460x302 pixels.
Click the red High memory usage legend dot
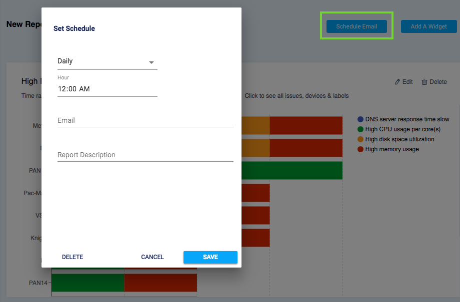(360, 149)
